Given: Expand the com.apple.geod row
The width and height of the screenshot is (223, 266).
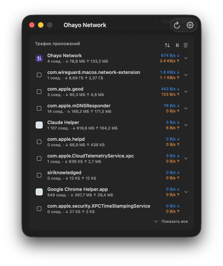Looking at the screenshot, I should [x=186, y=92].
